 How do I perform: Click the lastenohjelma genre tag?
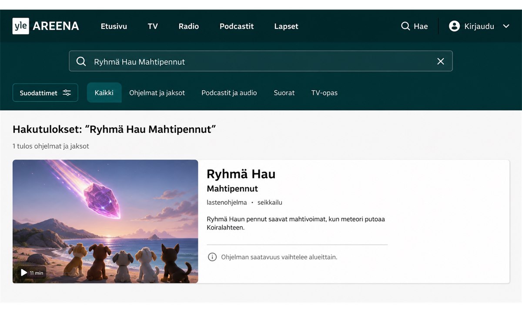[227, 203]
